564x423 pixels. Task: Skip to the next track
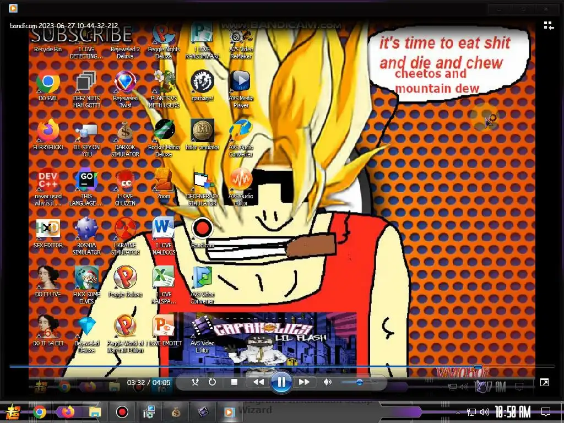coord(304,382)
